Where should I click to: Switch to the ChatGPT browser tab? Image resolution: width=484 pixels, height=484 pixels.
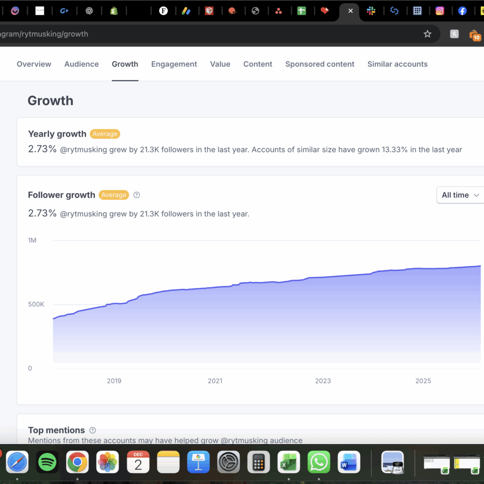(89, 11)
